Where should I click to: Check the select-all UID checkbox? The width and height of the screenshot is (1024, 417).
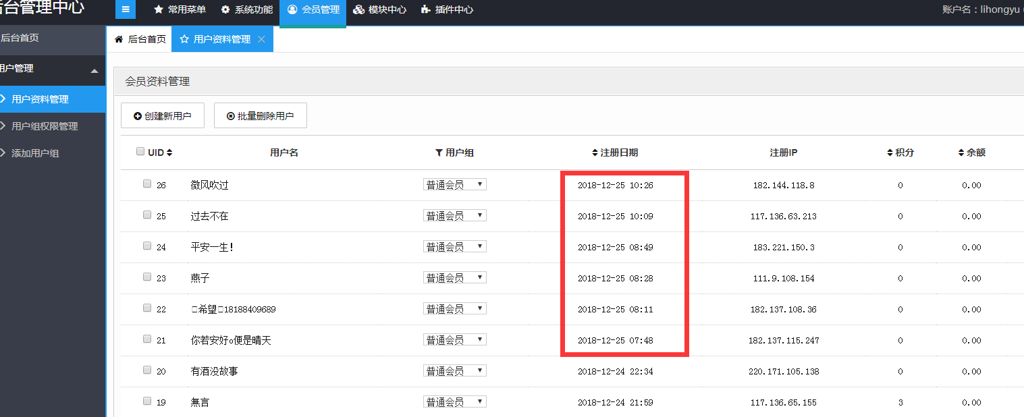(x=140, y=151)
